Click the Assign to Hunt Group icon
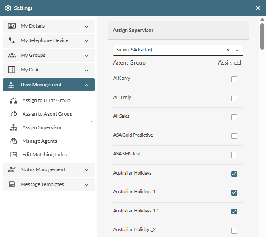This screenshot has width=266, height=237. 14,100
